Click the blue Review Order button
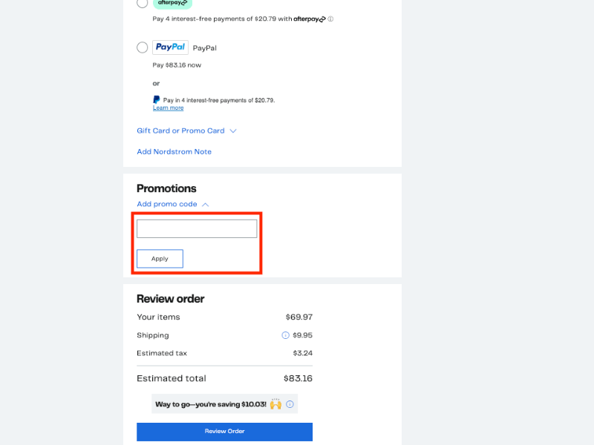This screenshot has width=594, height=445. coord(224,432)
